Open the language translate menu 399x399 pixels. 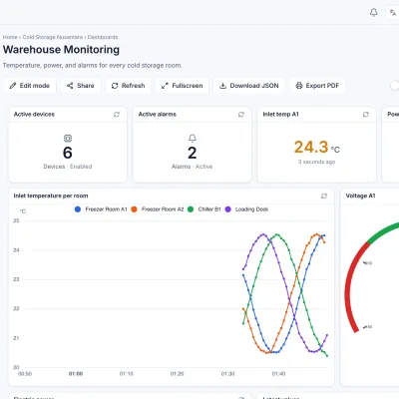pyautogui.click(x=393, y=13)
